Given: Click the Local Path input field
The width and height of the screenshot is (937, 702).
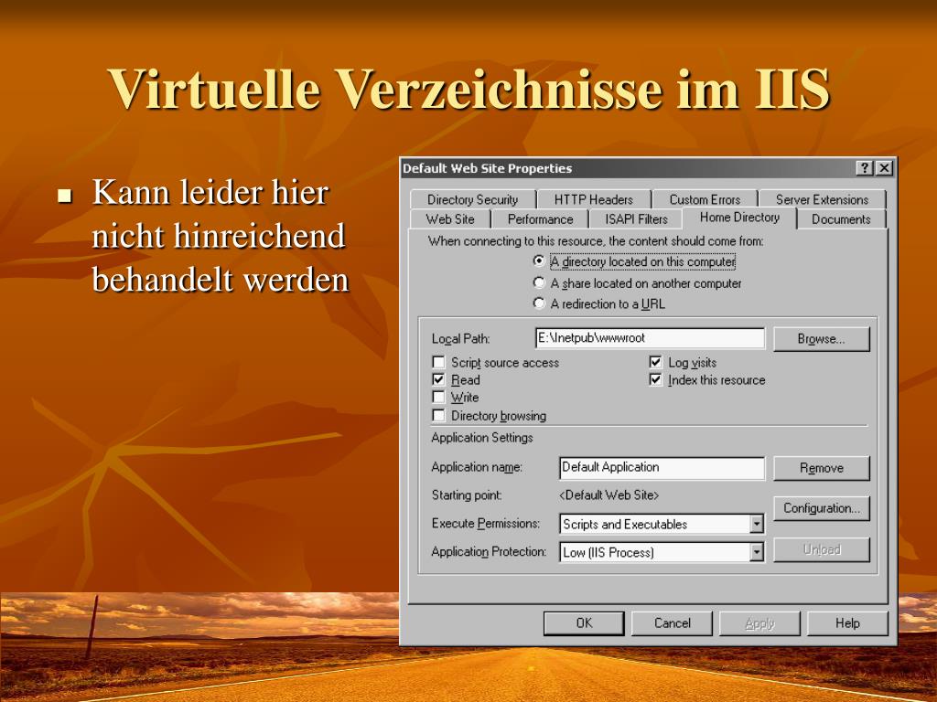Looking at the screenshot, I should coord(650,338).
